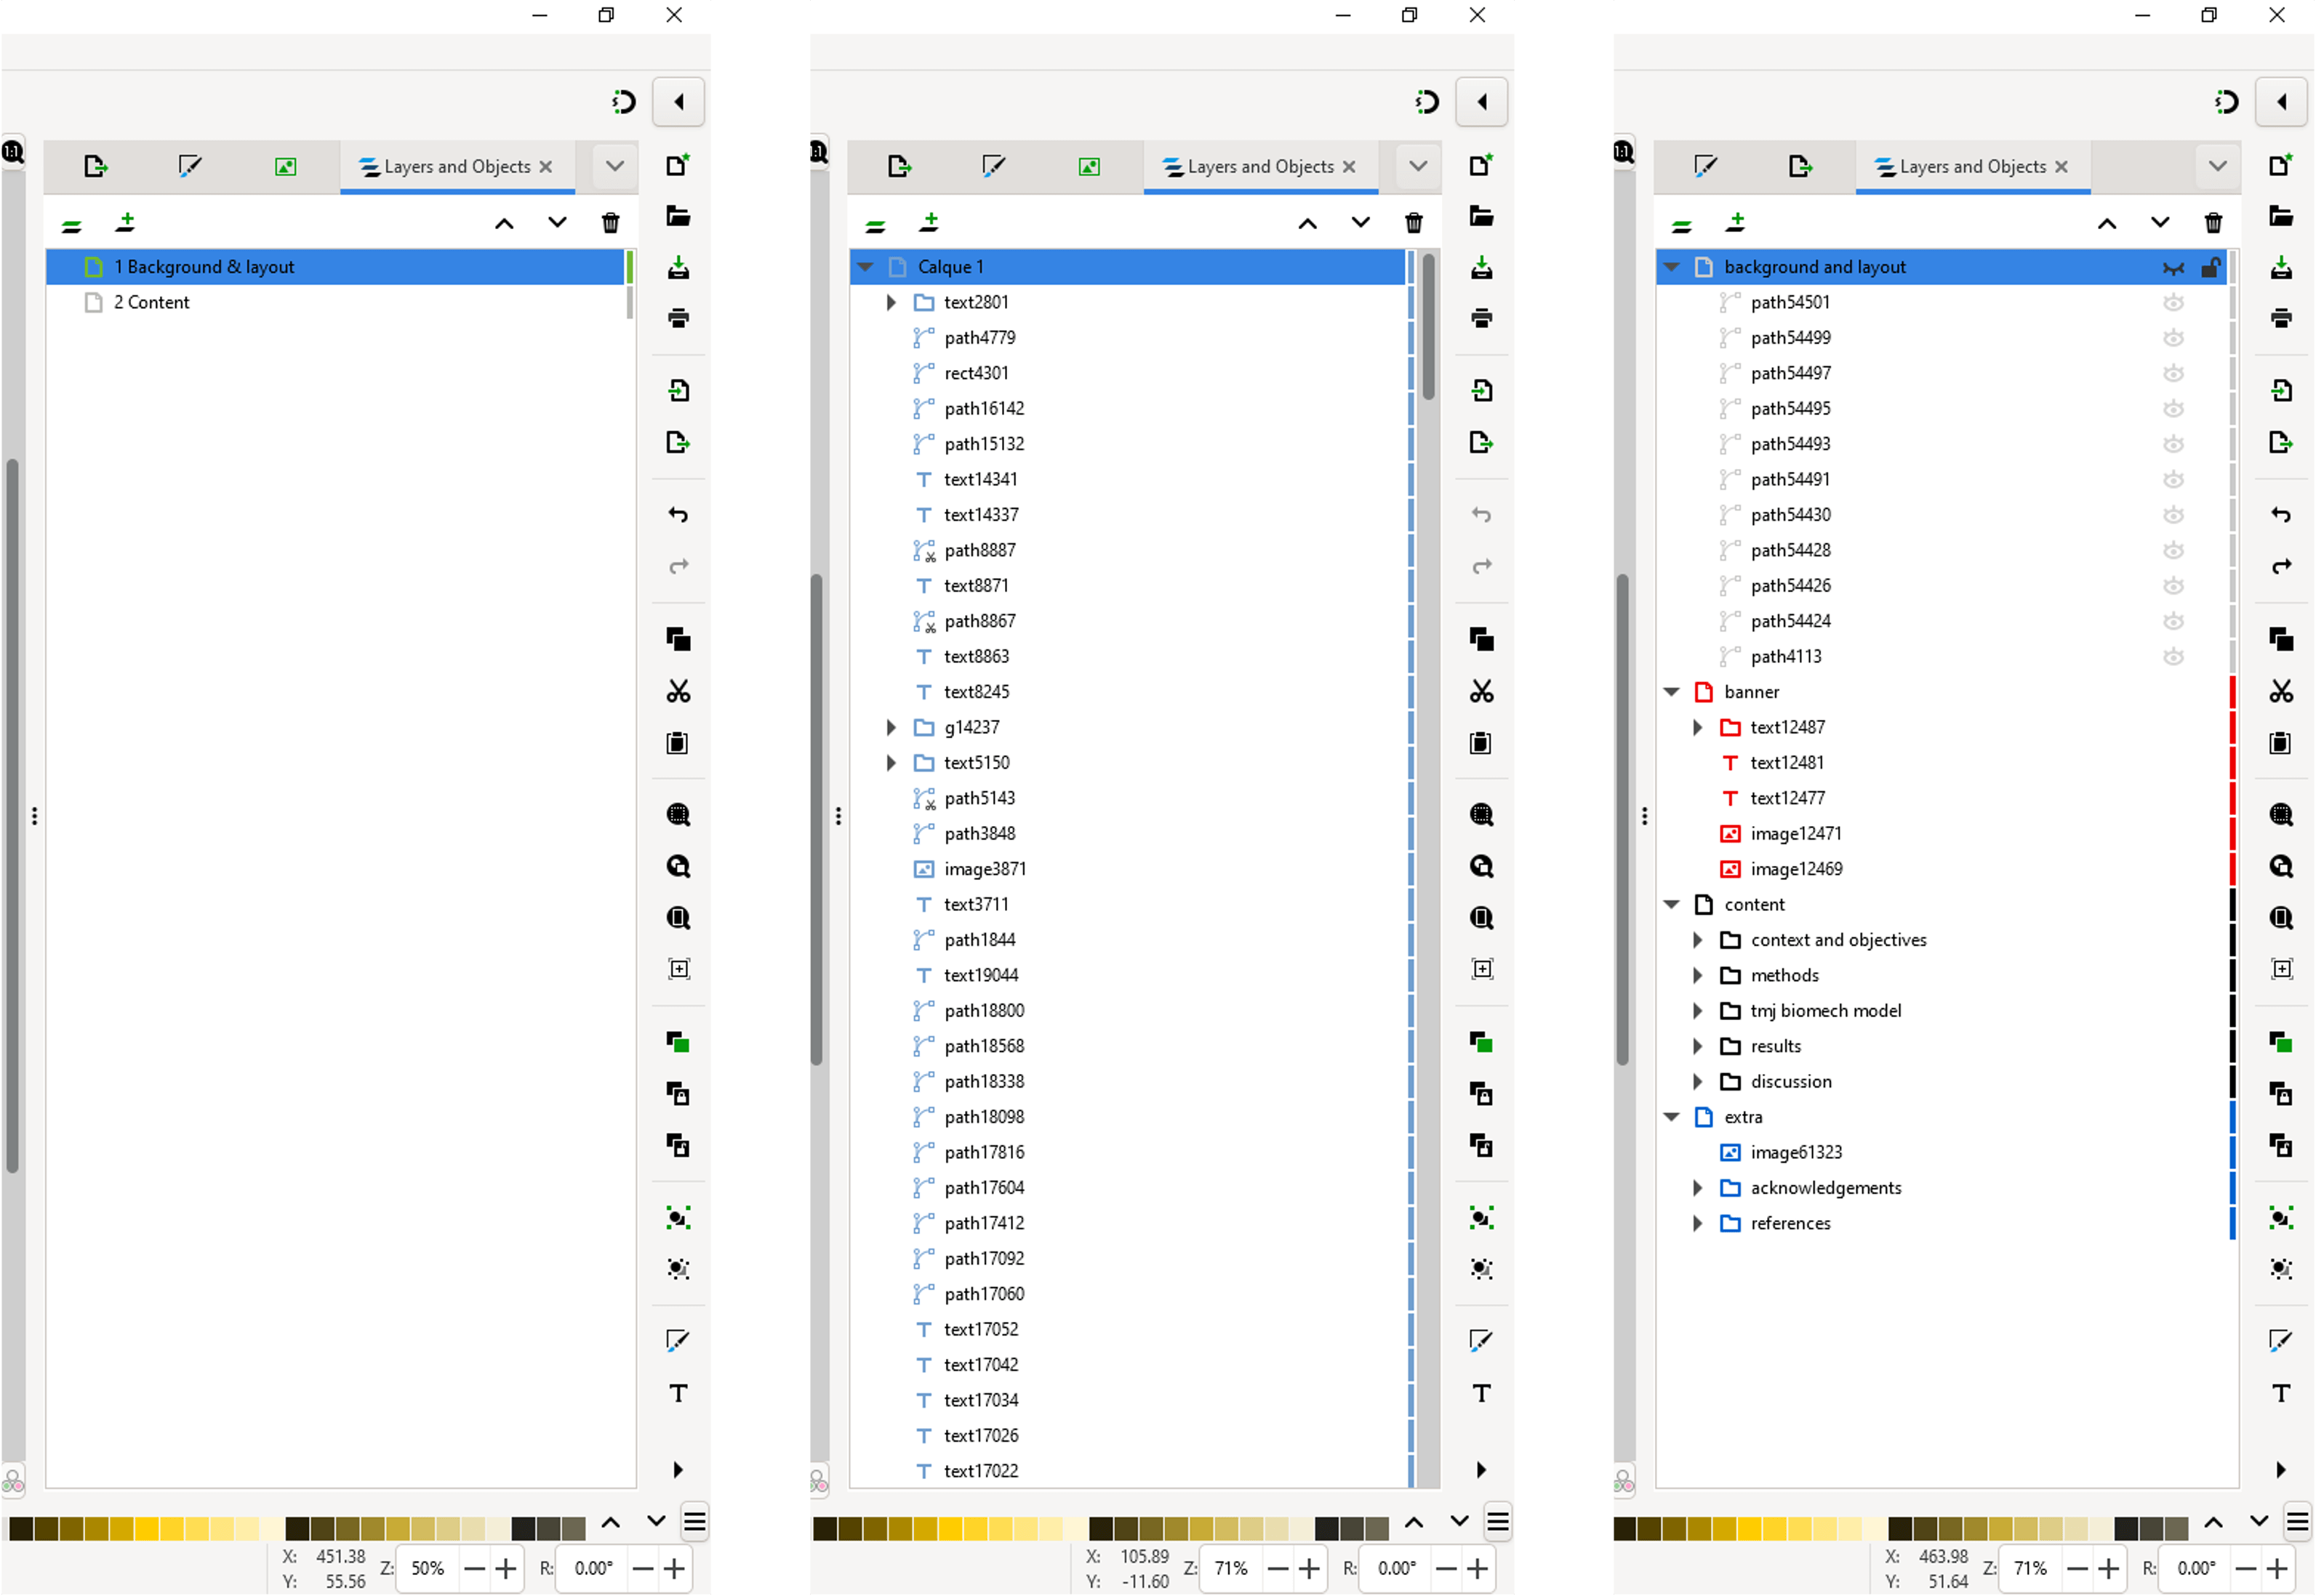Viewport: 2316px width, 1596px height.
Task: Toggle lock on background and layout layer
Action: coord(2210,267)
